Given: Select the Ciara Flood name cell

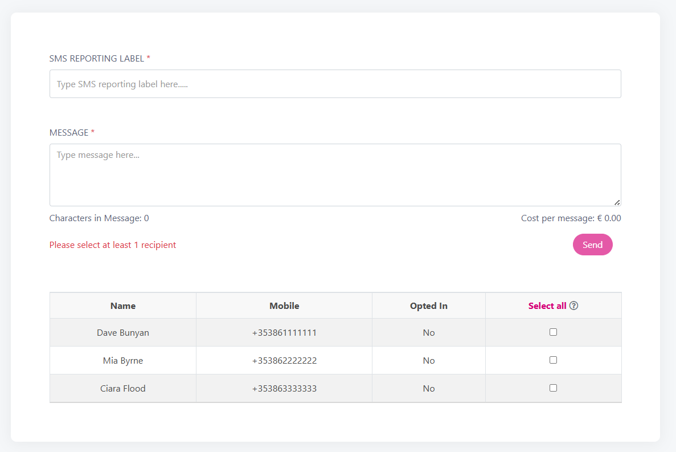Looking at the screenshot, I should [123, 388].
